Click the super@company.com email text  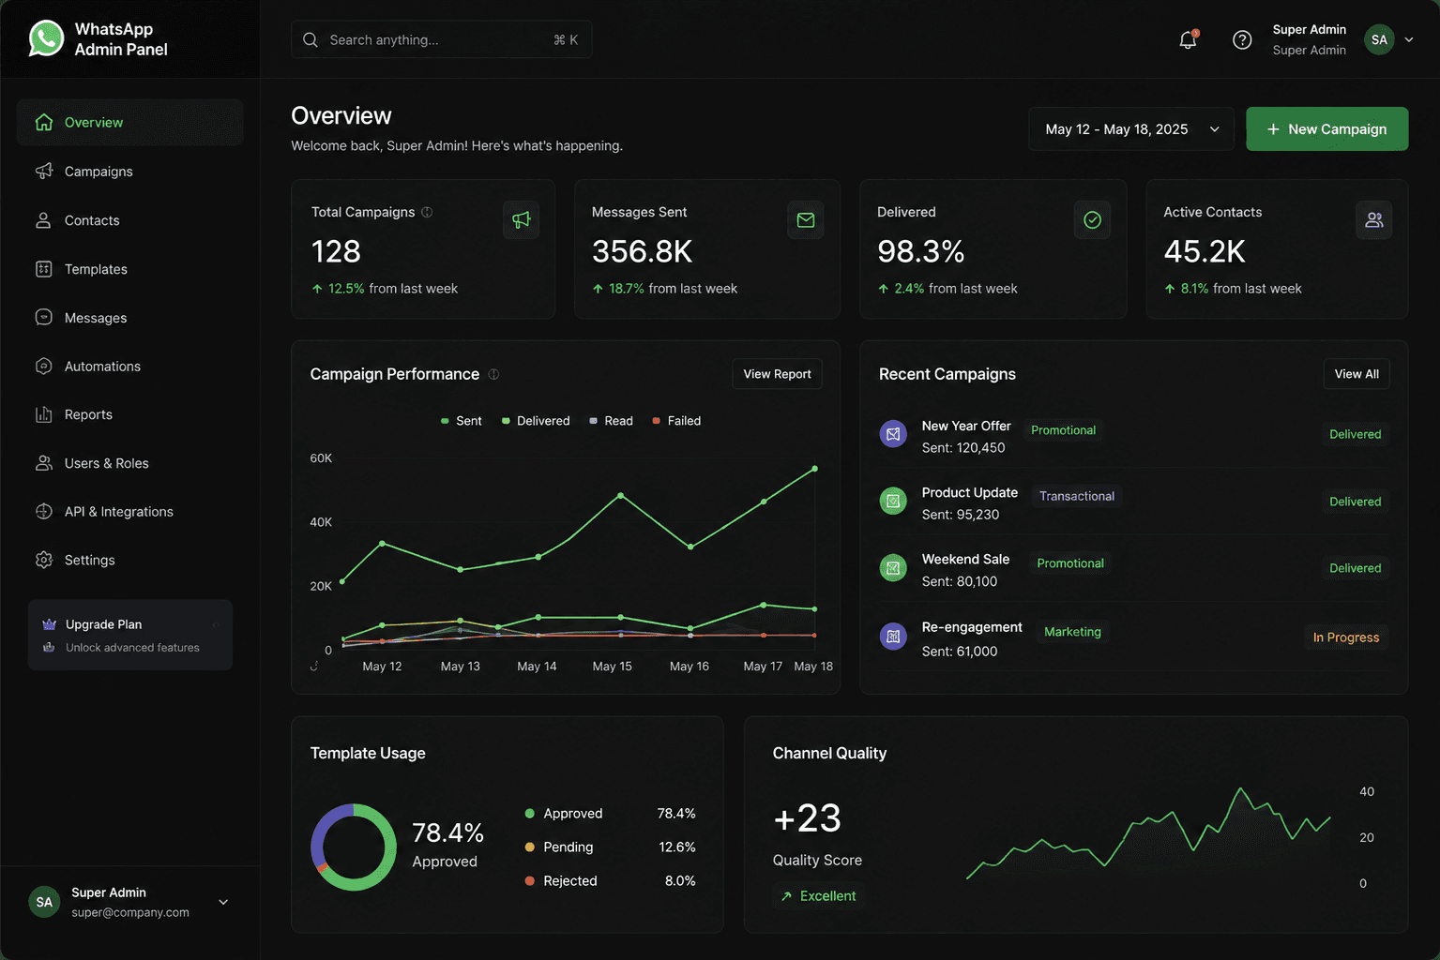[x=130, y=912]
